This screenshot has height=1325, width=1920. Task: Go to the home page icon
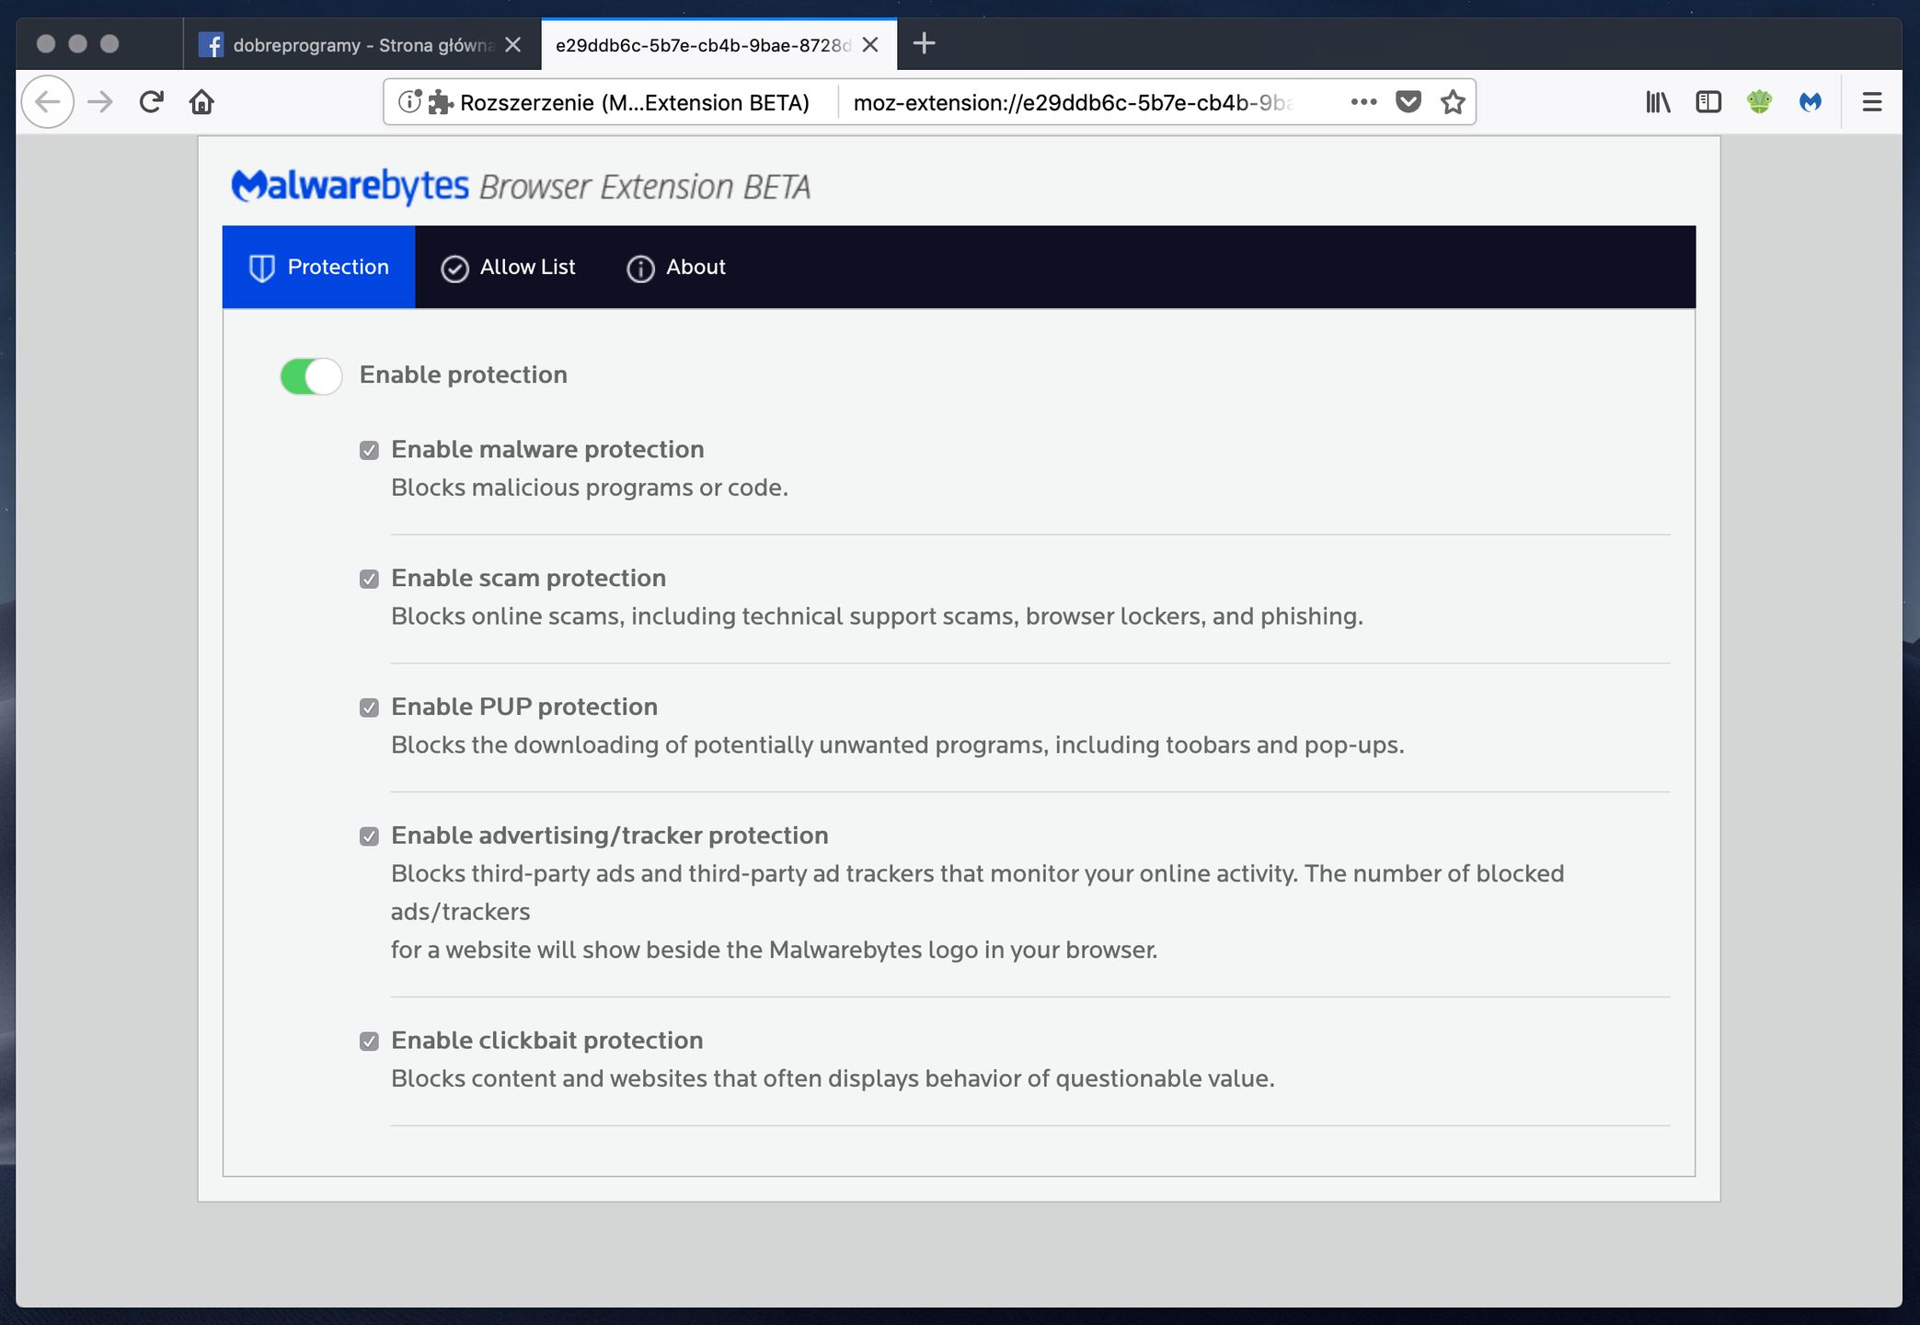click(201, 102)
